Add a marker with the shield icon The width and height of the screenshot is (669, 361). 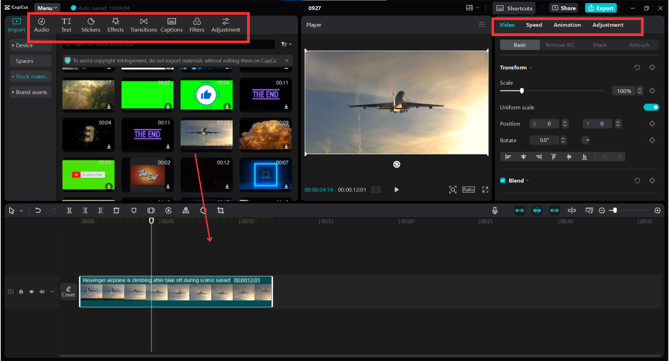pyautogui.click(x=134, y=211)
